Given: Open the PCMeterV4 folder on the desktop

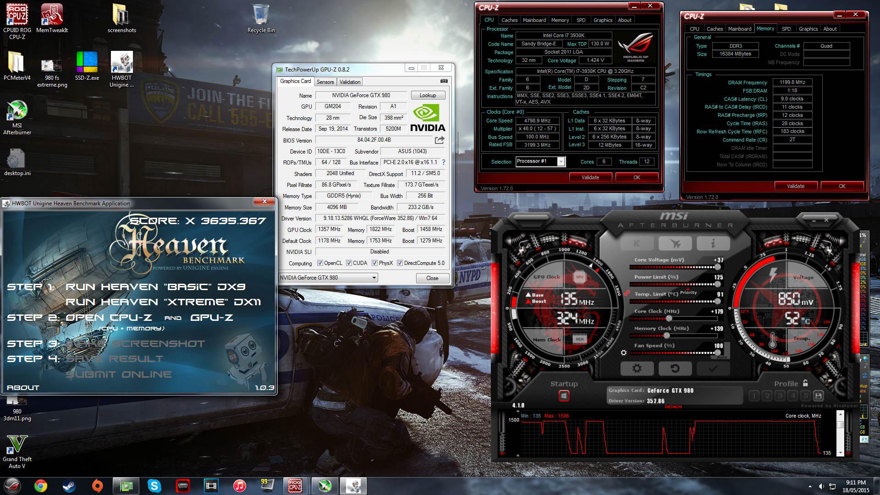Looking at the screenshot, I should (x=17, y=66).
